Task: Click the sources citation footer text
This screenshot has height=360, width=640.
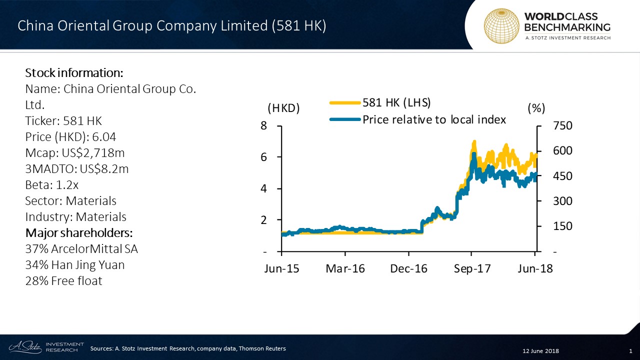Action: tap(188, 348)
